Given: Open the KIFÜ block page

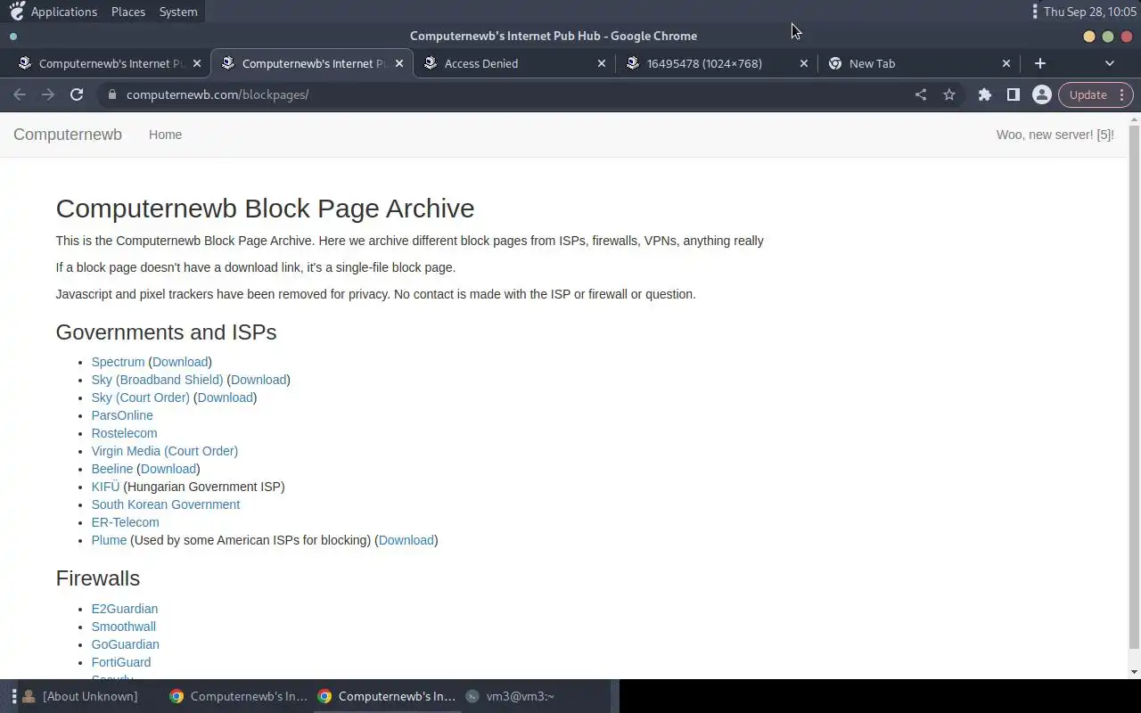Looking at the screenshot, I should [105, 487].
